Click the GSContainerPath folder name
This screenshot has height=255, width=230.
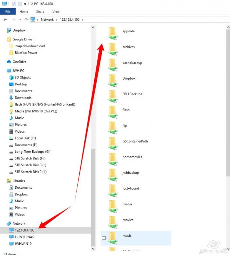[135, 141]
